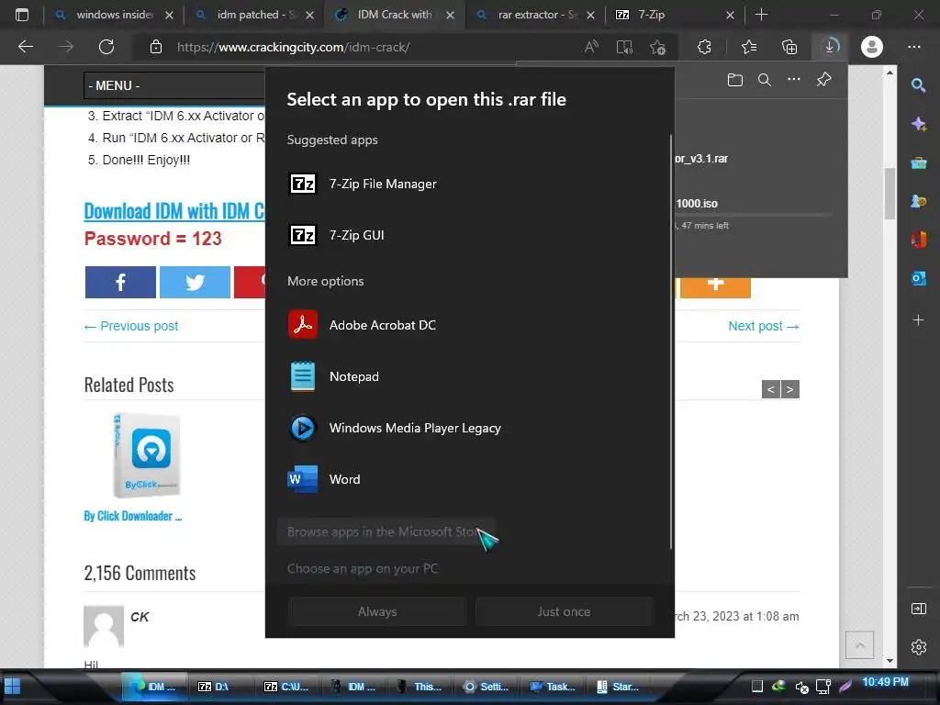Viewport: 940px width, 705px height.
Task: Open the Favorites list
Action: (x=749, y=47)
